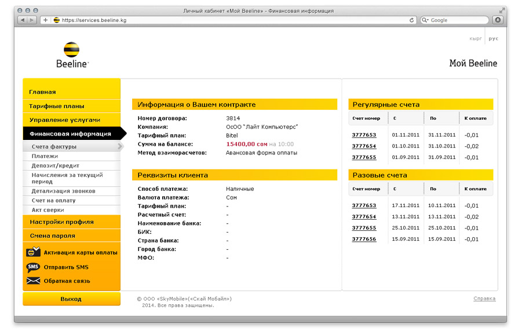Click the Активация карты оплаты link
Viewport: 518px width, 332px height.
point(81,253)
